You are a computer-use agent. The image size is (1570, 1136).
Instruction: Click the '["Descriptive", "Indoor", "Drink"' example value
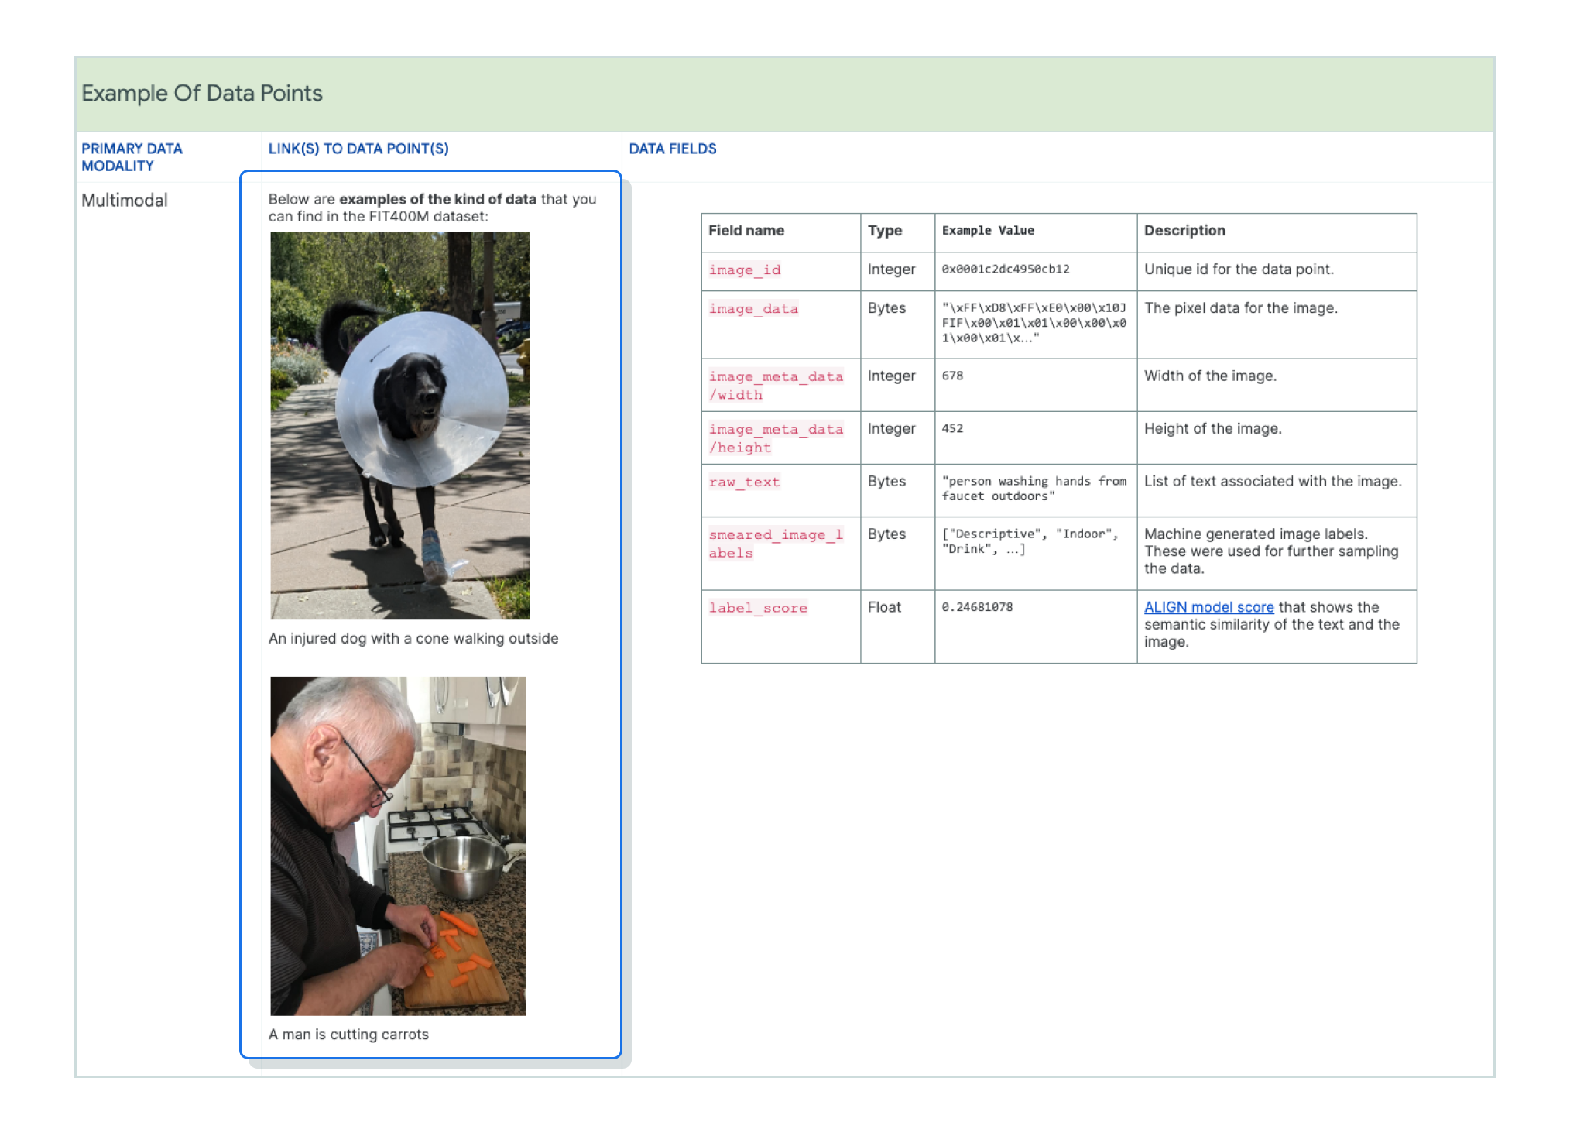click(x=1030, y=541)
